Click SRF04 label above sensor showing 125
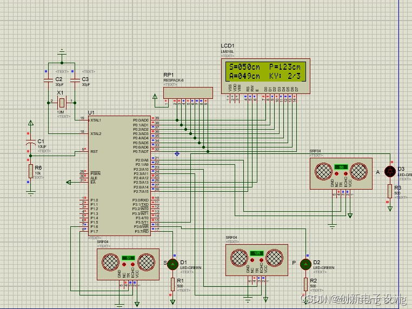412x309 pixels. tap(231, 237)
